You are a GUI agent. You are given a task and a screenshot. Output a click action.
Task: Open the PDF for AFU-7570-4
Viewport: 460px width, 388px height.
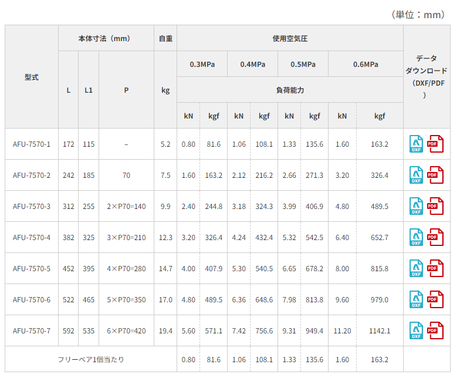pyautogui.click(x=435, y=237)
